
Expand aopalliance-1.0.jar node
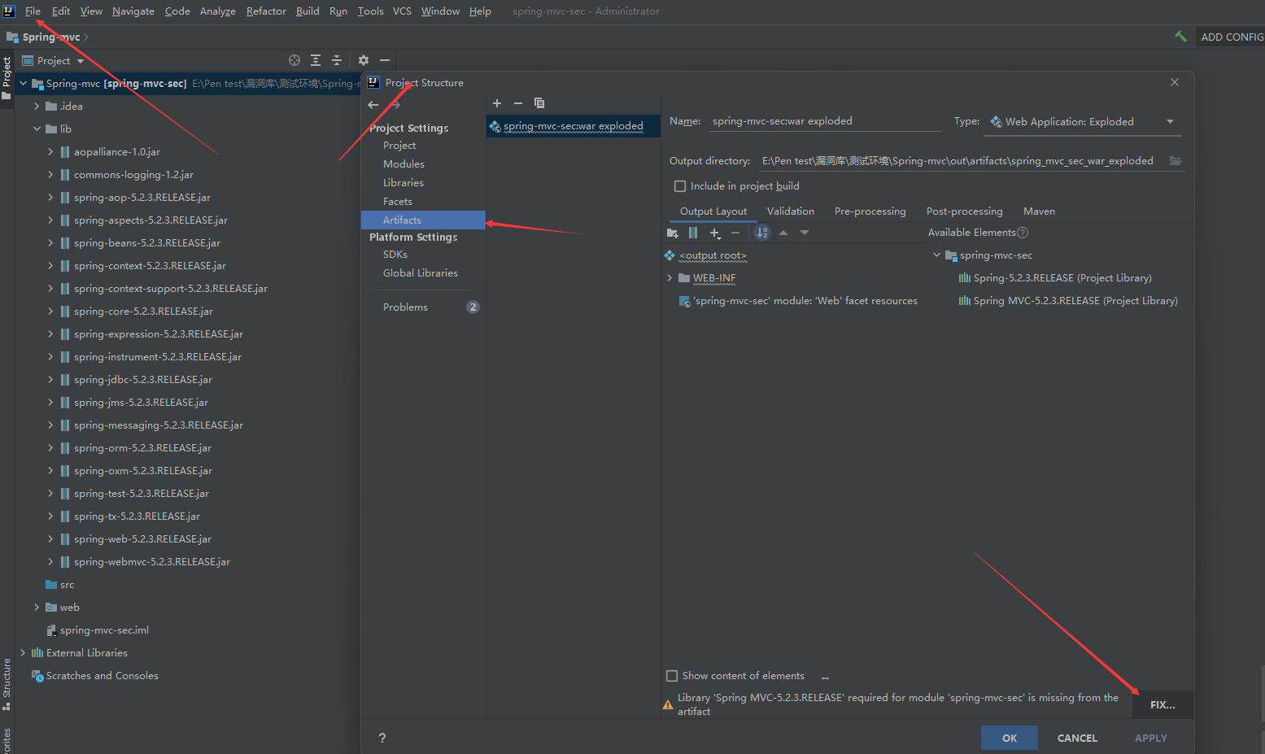click(x=50, y=152)
